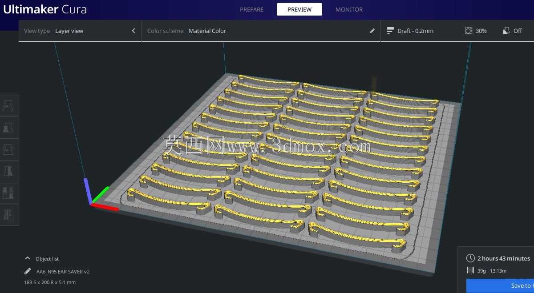534x293 pixels.
Task: Select the Move tool in left toolbar
Action: pos(8,106)
